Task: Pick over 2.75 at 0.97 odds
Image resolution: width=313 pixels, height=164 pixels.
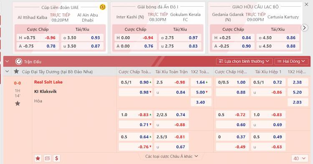Action: (x=180, y=38)
